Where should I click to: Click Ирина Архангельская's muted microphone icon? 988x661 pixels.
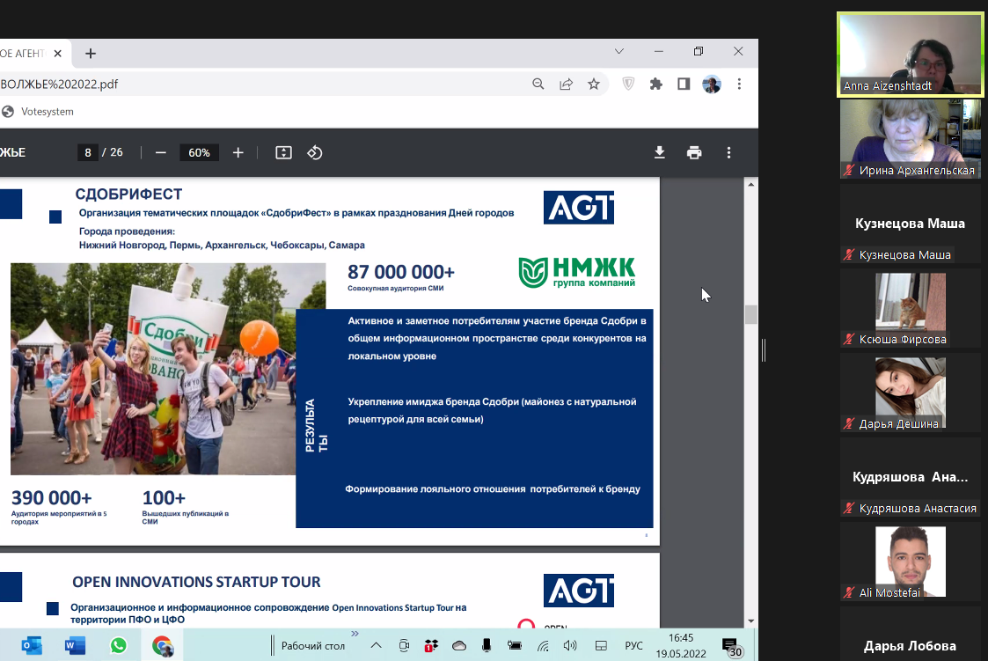849,170
